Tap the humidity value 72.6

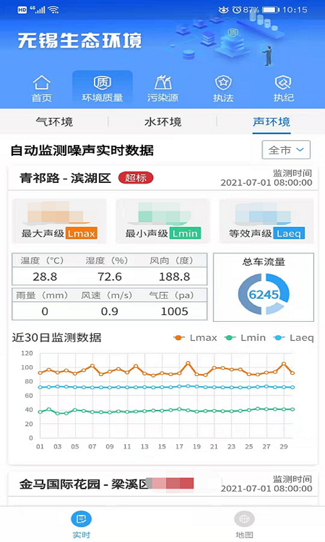click(110, 277)
